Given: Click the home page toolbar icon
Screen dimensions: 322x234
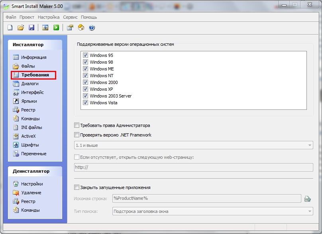Looking at the screenshot, I should [x=81, y=27].
